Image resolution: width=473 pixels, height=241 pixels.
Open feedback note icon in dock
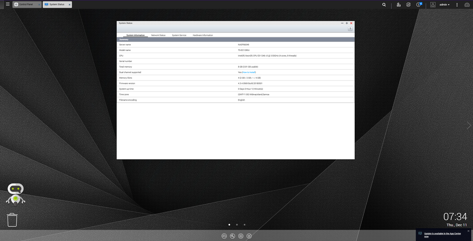249,236
